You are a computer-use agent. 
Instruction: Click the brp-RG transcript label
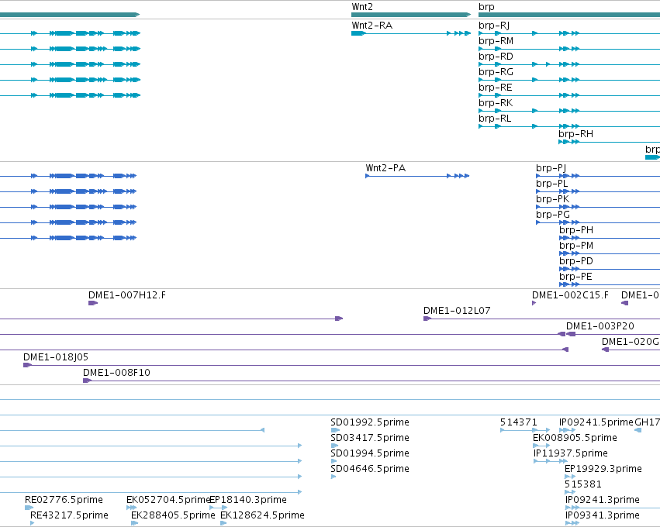(x=496, y=72)
